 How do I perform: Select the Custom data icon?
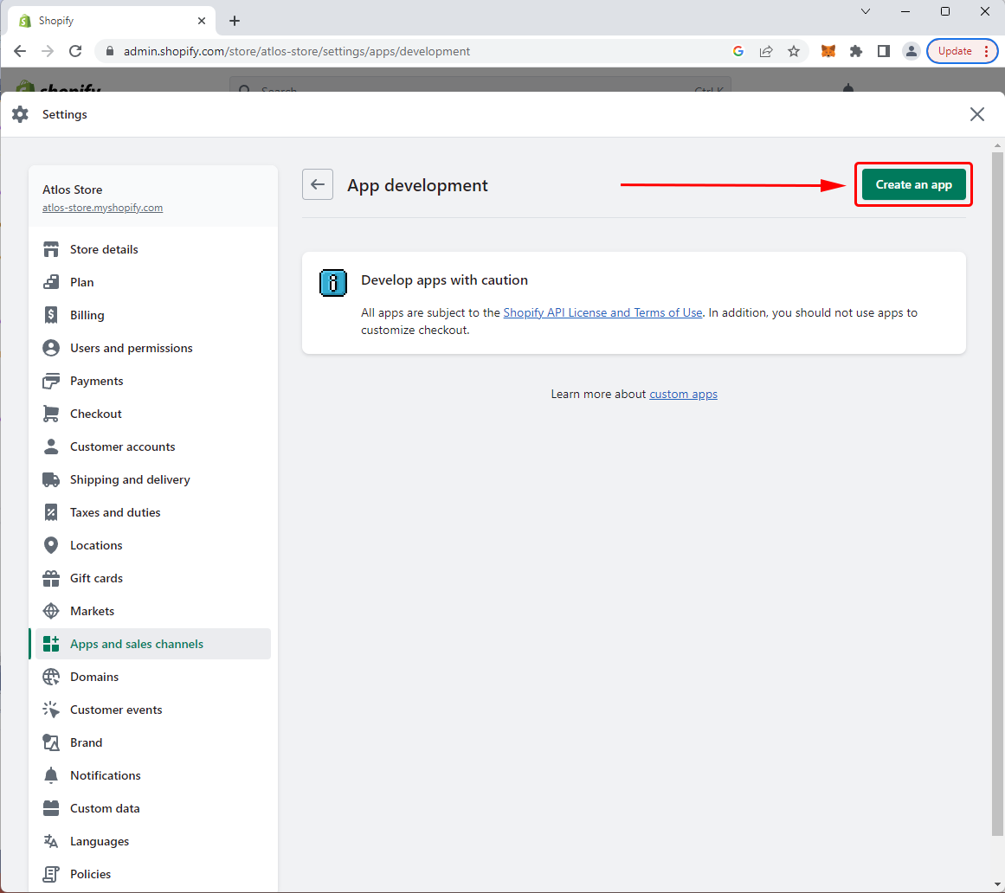pyautogui.click(x=50, y=808)
